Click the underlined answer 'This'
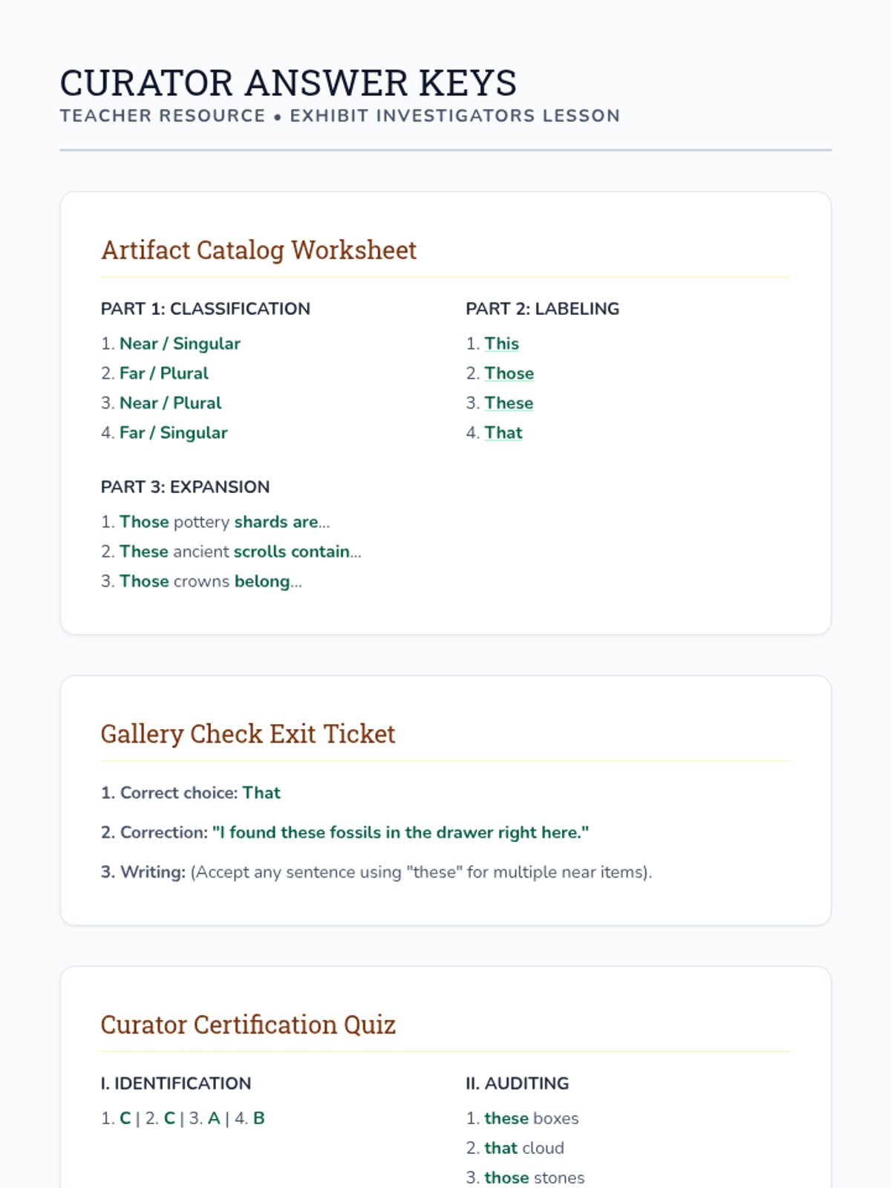This screenshot has height=1188, width=891. coord(501,344)
